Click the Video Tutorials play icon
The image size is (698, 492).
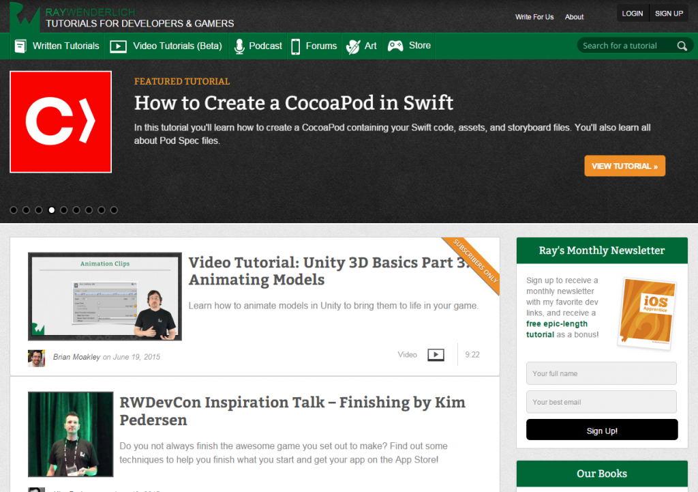tap(119, 46)
